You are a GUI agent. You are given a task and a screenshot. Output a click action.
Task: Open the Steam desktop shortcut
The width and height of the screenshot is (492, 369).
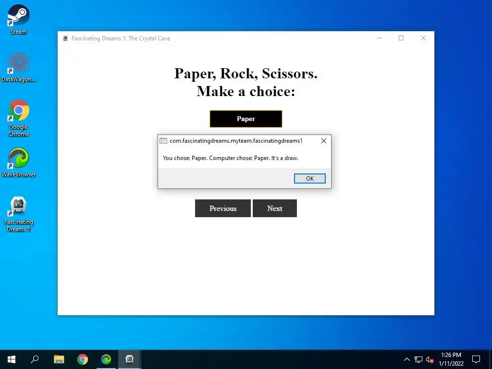19,19
